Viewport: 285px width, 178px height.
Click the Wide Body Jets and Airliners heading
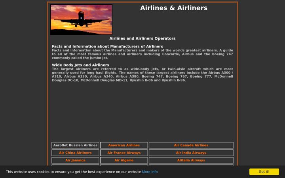click(80, 65)
